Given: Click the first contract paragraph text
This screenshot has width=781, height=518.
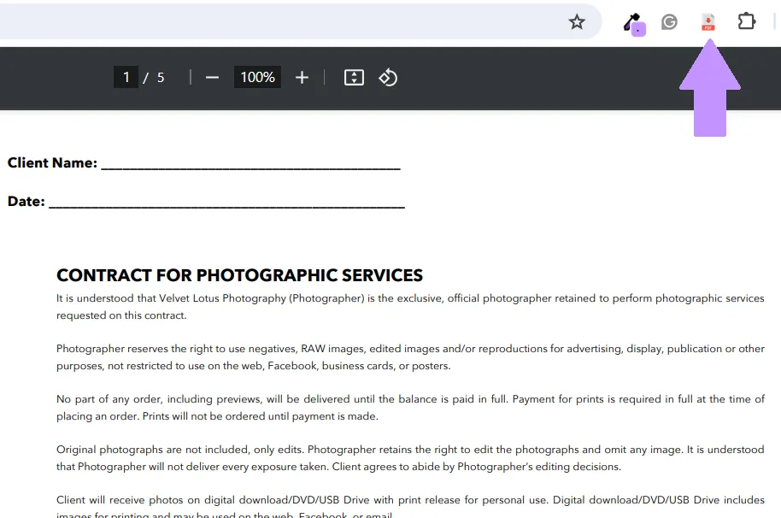Looking at the screenshot, I should coord(410,306).
